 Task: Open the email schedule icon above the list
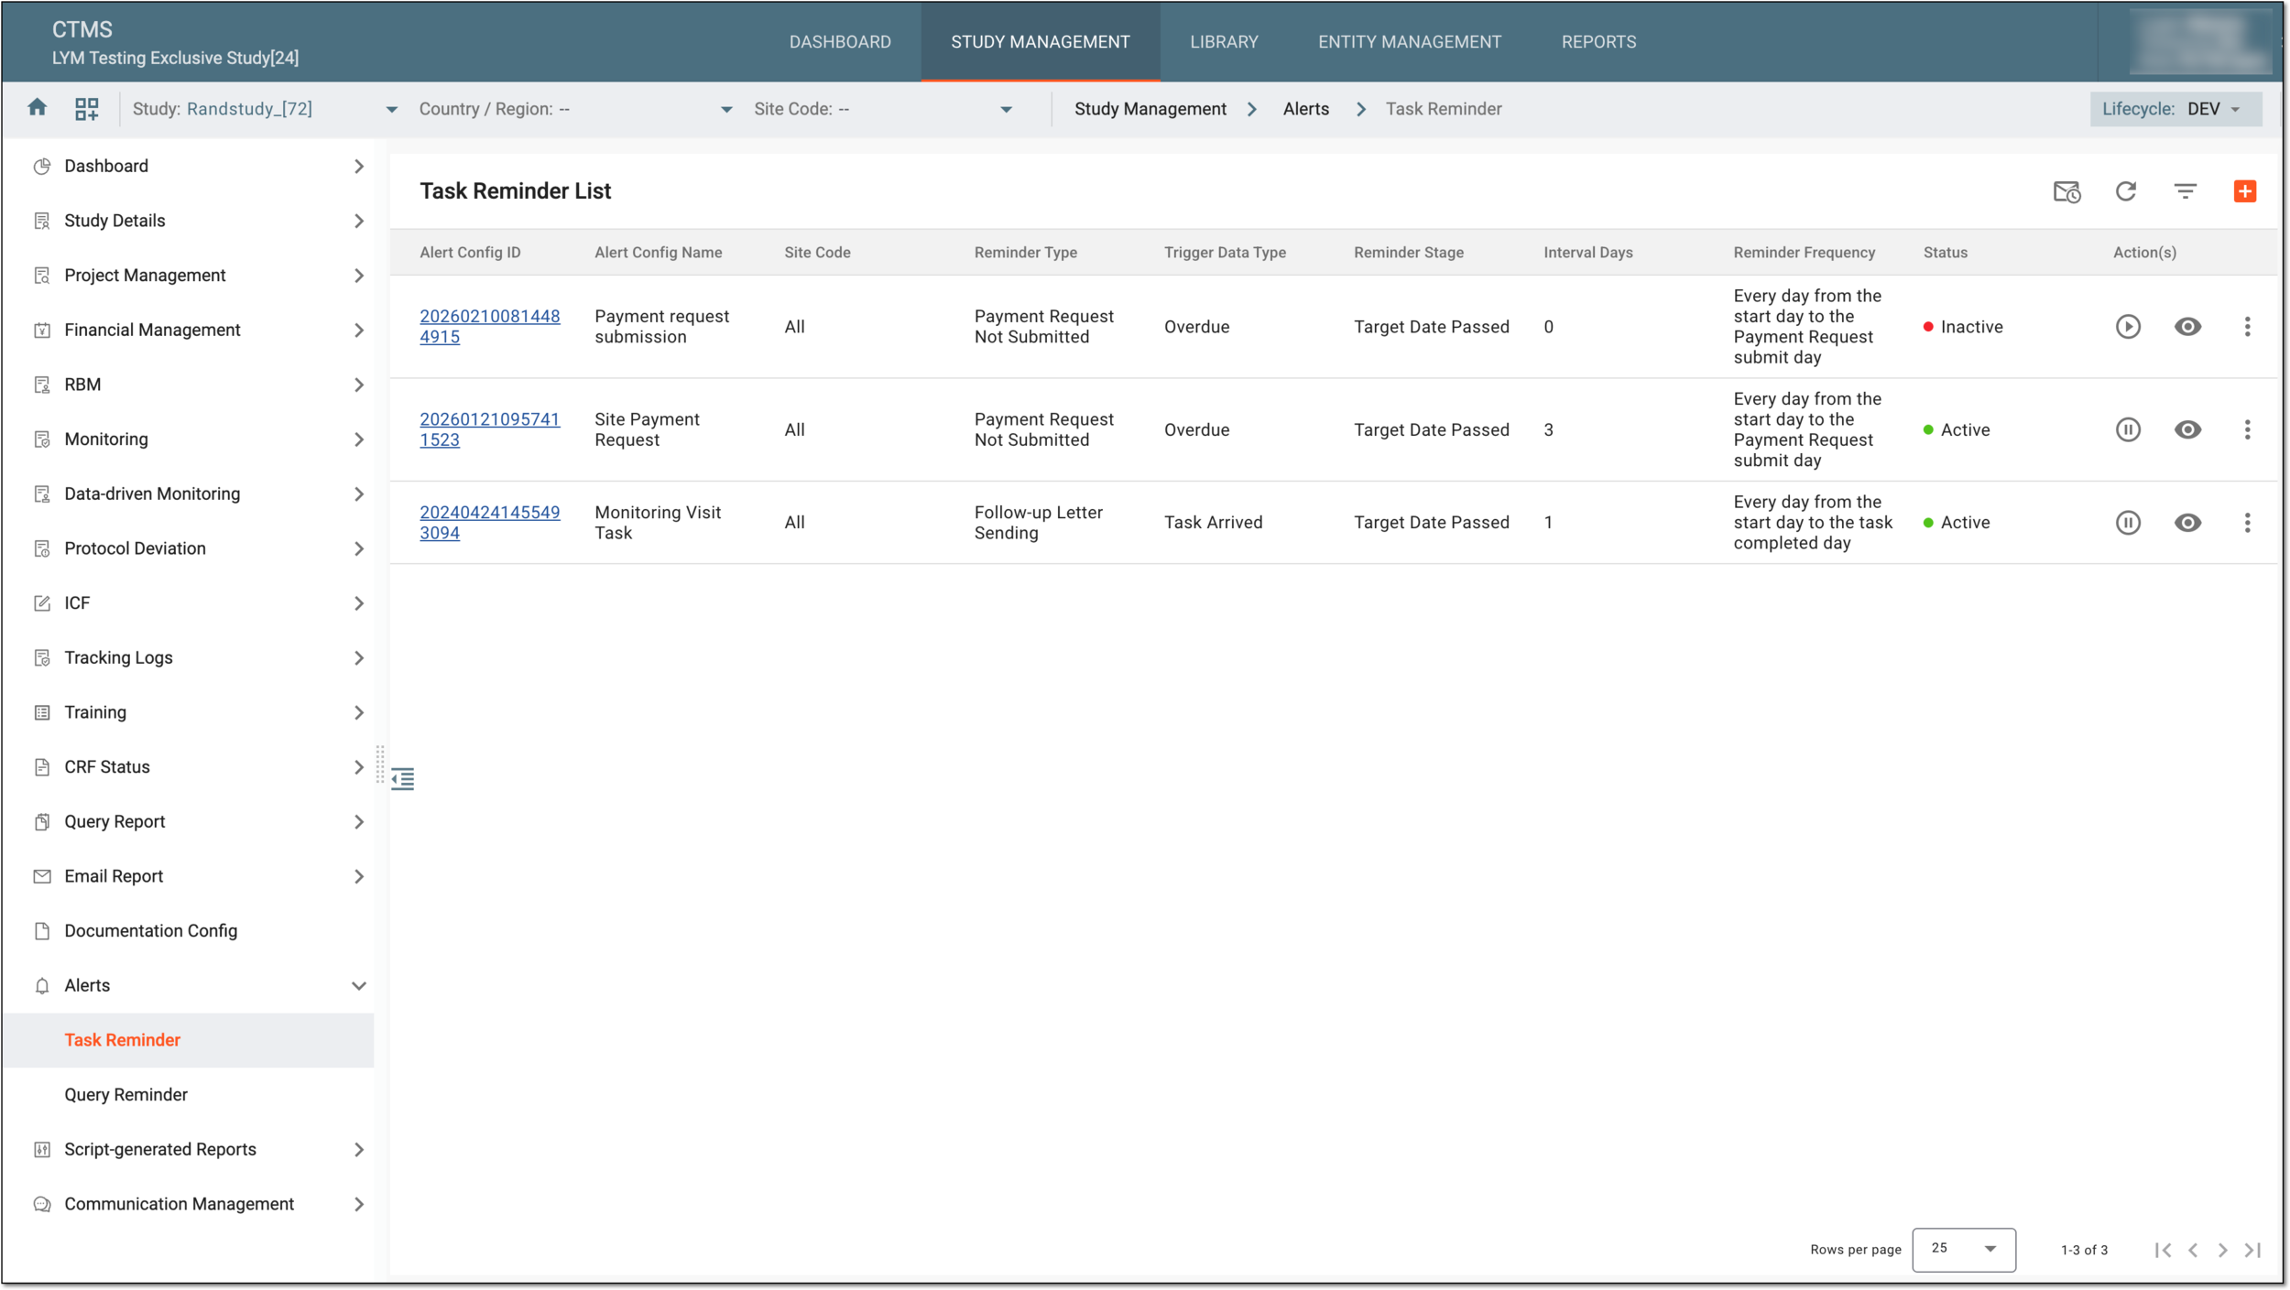click(x=2066, y=191)
